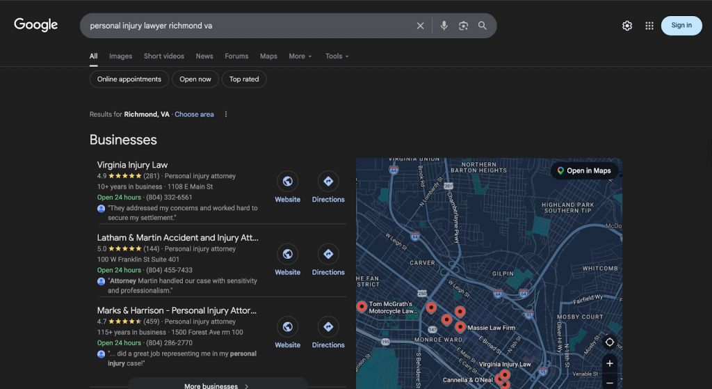
Task: Click the magnifying glass search icon
Action: click(x=483, y=26)
